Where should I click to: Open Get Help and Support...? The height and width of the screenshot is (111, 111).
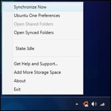coord(36,64)
